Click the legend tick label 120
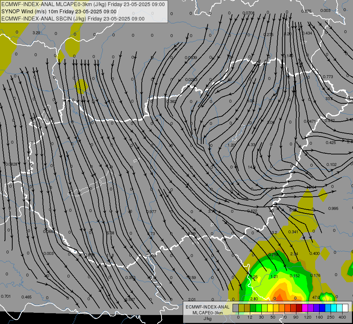The image size is (353, 324). click(x=308, y=317)
